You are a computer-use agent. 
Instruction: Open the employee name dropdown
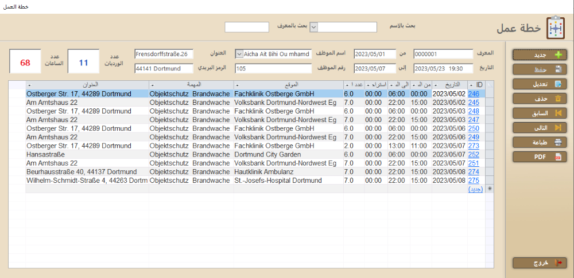point(239,54)
